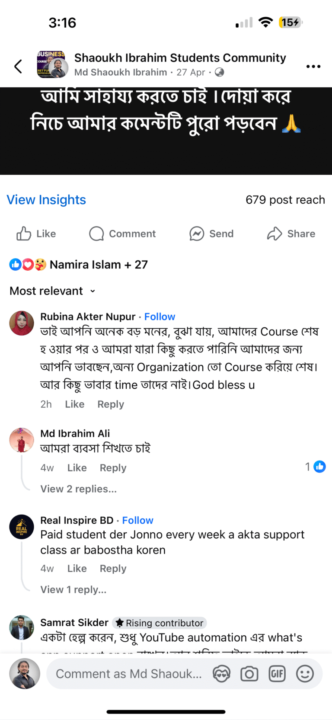332x720 pixels.
Task: Tap the camera icon in comment bar
Action: tap(249, 674)
